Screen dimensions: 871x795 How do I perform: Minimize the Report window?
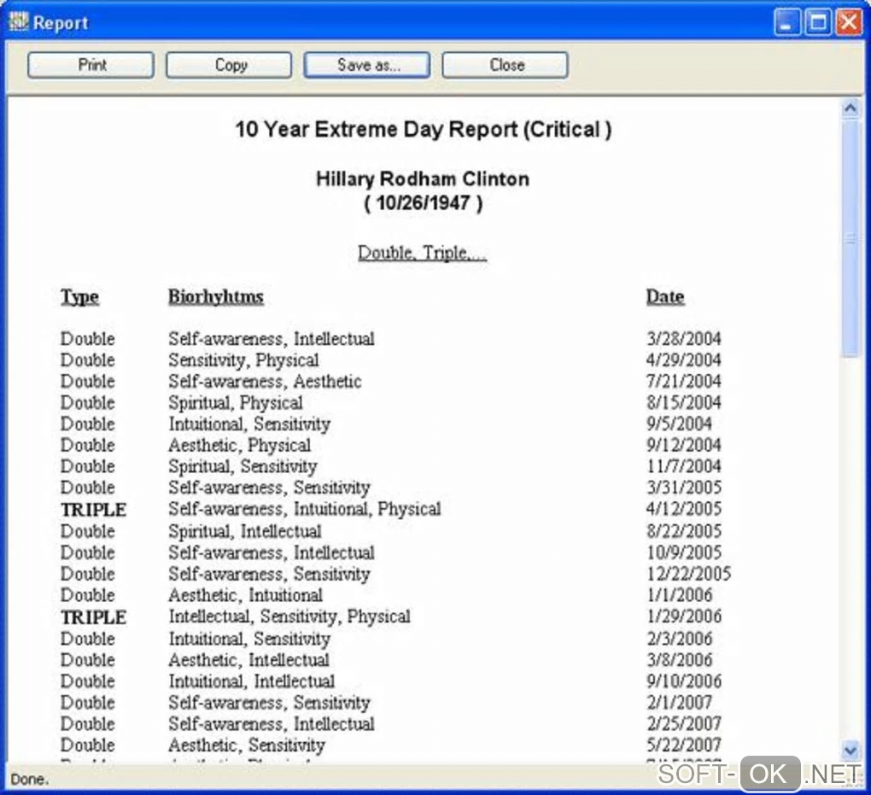click(x=786, y=23)
